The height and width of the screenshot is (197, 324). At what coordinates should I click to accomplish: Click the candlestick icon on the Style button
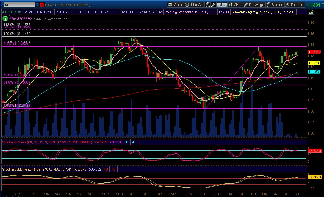coord(230,5)
